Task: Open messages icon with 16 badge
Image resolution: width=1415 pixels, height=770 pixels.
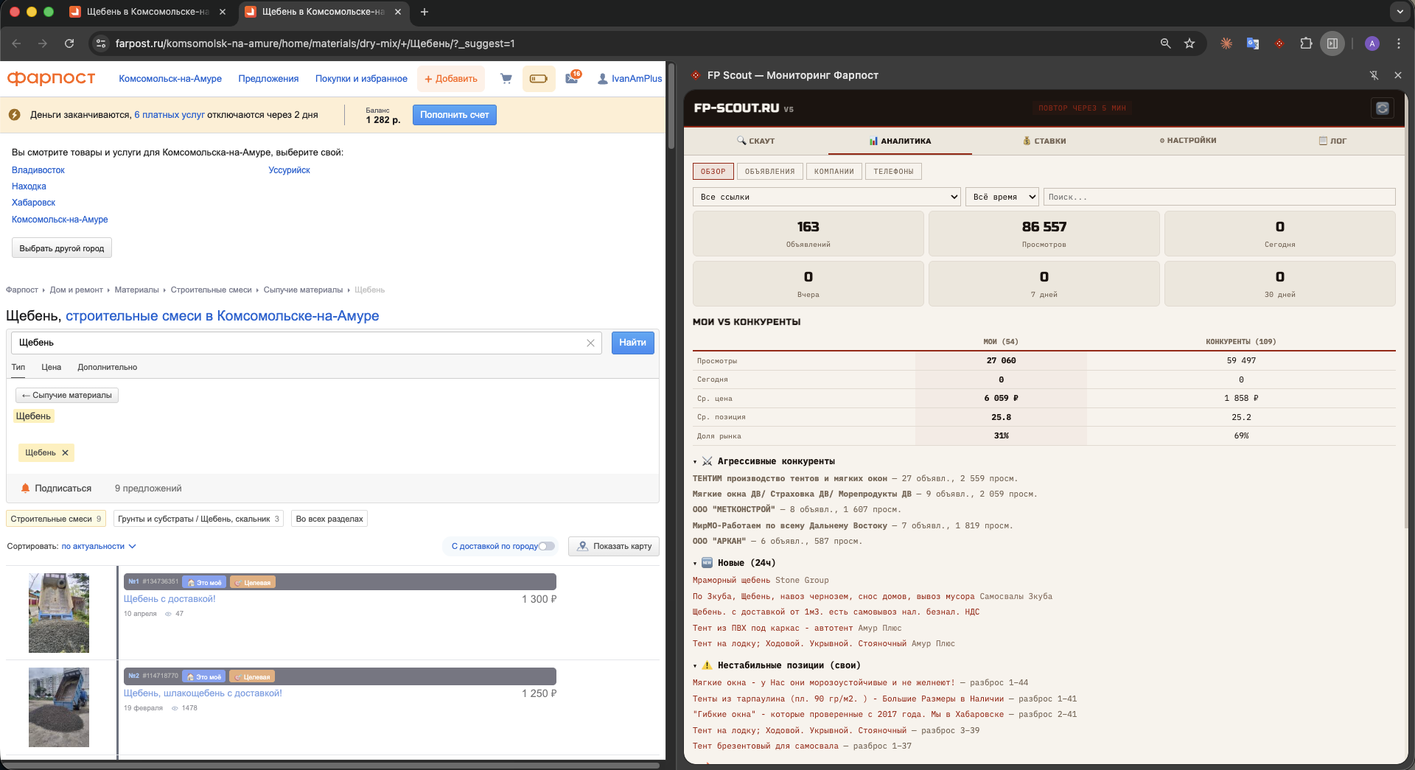Action: (x=573, y=77)
